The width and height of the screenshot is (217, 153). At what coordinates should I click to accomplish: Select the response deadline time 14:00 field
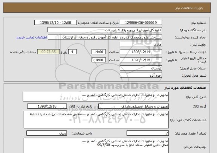(x=99, y=52)
